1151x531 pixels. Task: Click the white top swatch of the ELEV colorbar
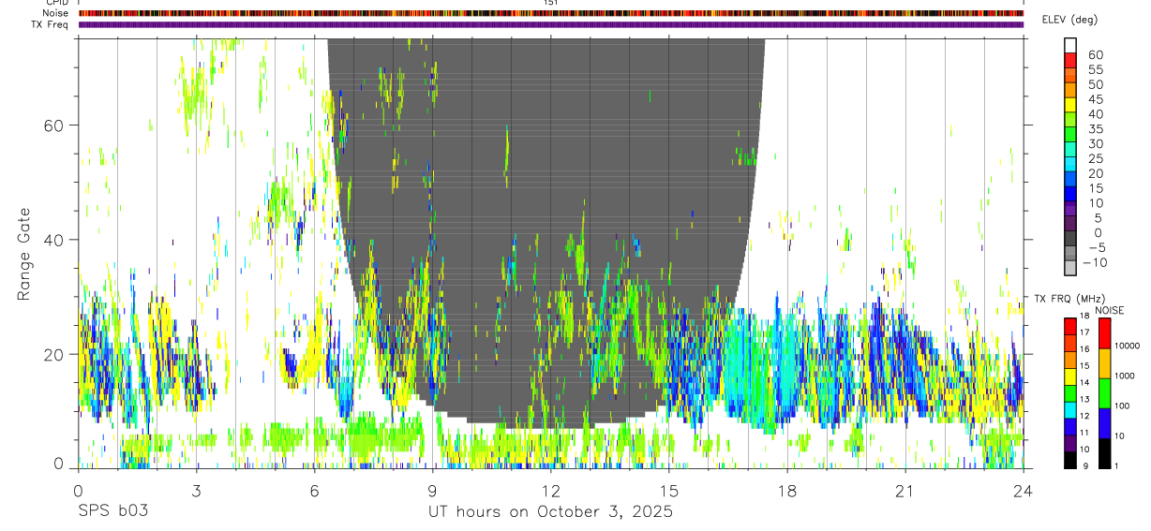(x=1071, y=46)
